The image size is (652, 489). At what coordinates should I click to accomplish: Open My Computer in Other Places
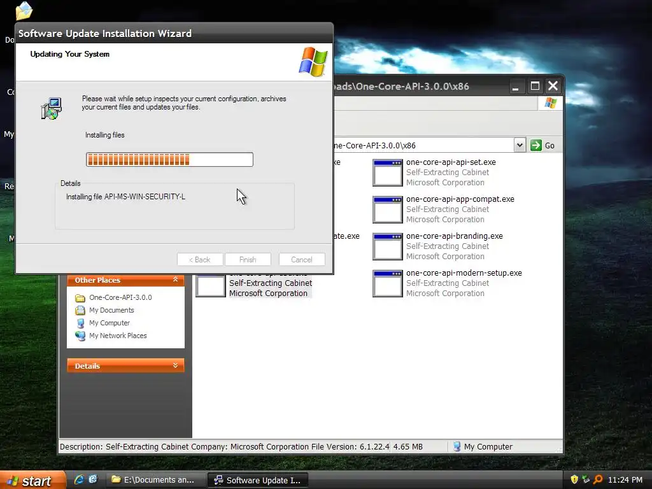click(x=110, y=323)
